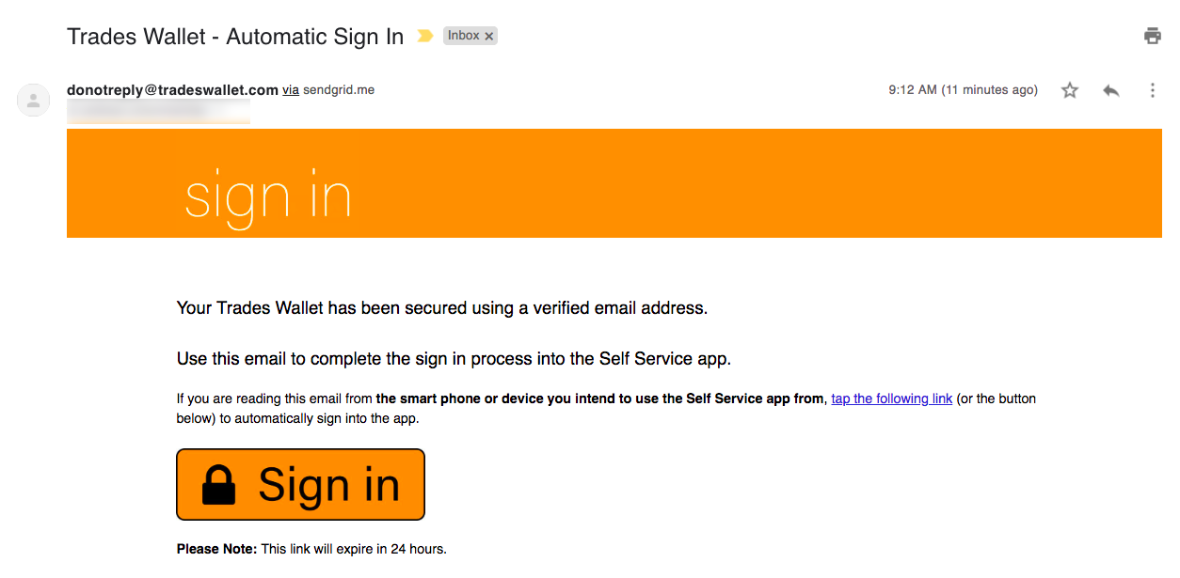Click the "Use this email to complete" sentence
The width and height of the screenshot is (1180, 578).
tap(454, 358)
